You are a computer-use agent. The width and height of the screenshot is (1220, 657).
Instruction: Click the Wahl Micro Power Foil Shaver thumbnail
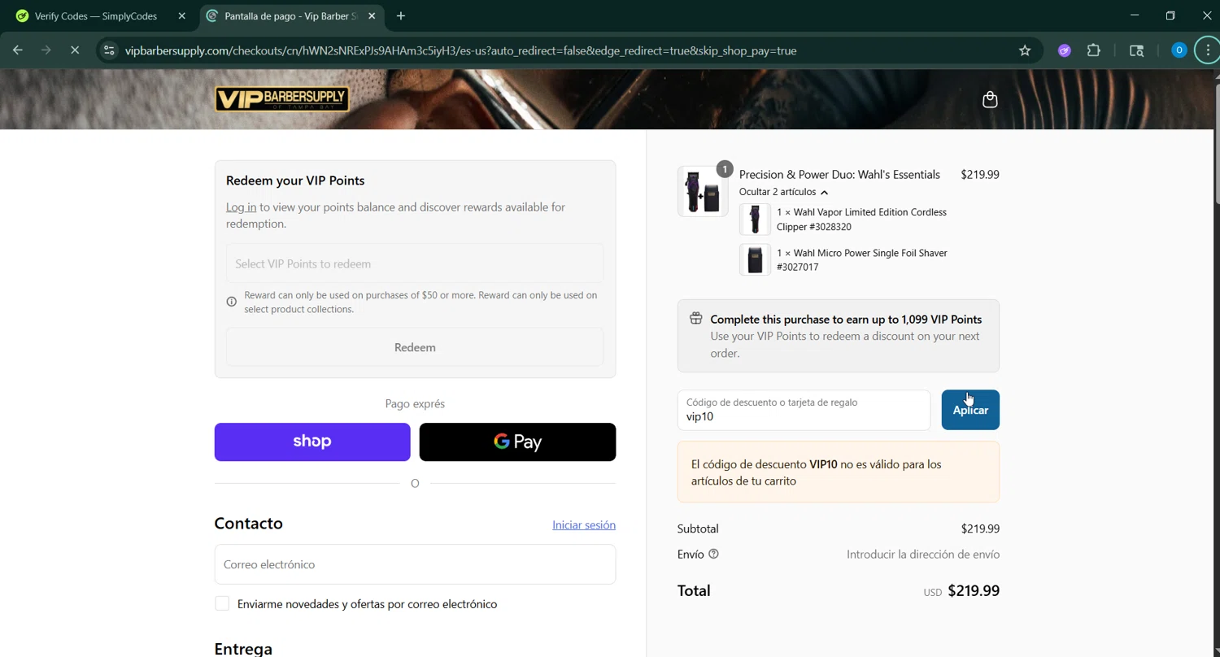[755, 259]
